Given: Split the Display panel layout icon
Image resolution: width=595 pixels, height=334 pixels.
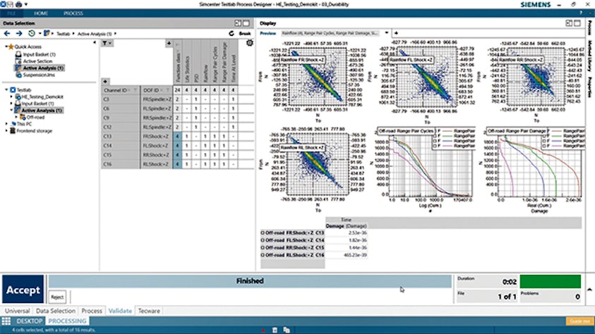Looking at the screenshot, I should pyautogui.click(x=569, y=23).
